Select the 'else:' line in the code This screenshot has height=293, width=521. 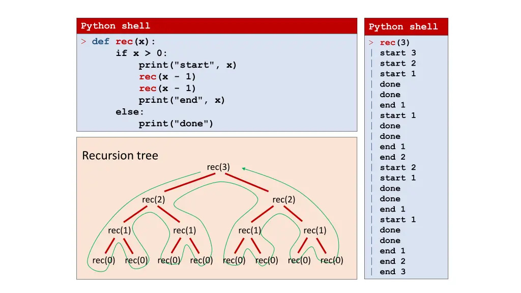point(130,112)
